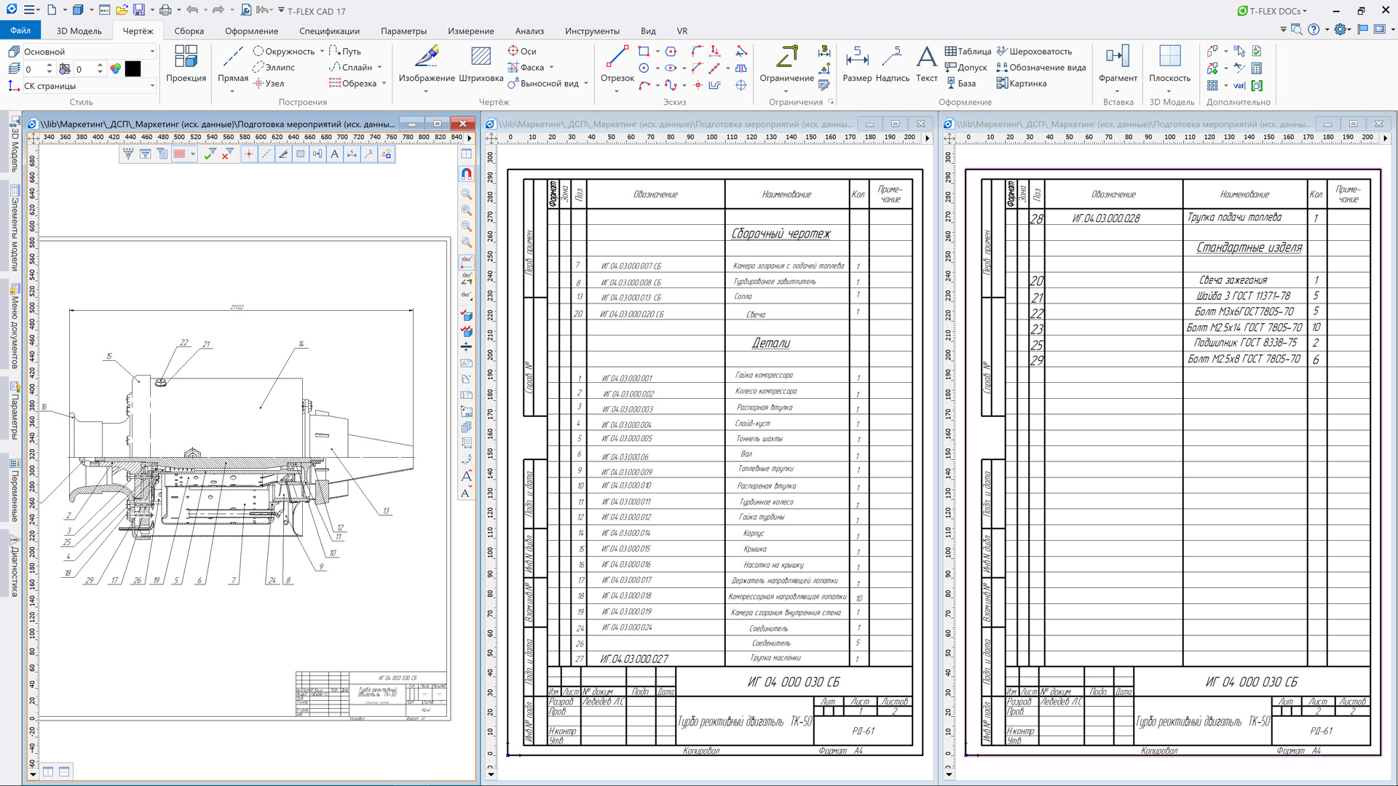The image size is (1398, 786).
Task: Add a Шероховатость roughness symbol
Action: click(1034, 52)
